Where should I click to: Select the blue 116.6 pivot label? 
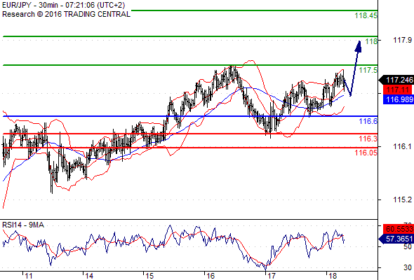pyautogui.click(x=368, y=121)
